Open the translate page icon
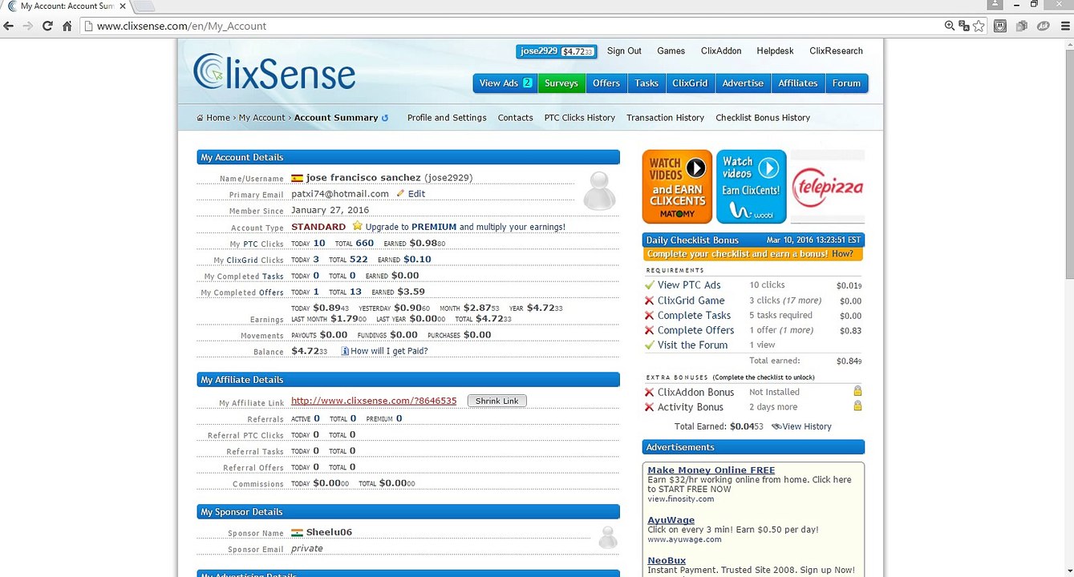The width and height of the screenshot is (1074, 577). 964,26
